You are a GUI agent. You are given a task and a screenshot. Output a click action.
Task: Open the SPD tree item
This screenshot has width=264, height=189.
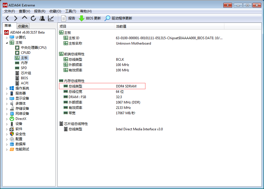[21, 68]
